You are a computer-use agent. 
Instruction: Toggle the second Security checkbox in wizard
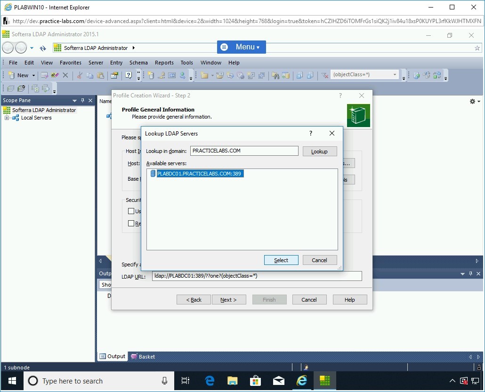(x=131, y=224)
